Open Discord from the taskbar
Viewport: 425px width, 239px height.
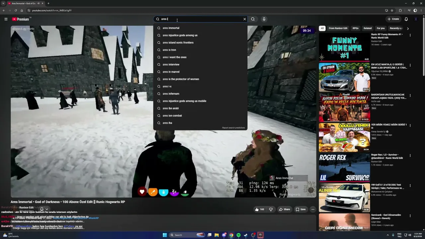point(224,235)
